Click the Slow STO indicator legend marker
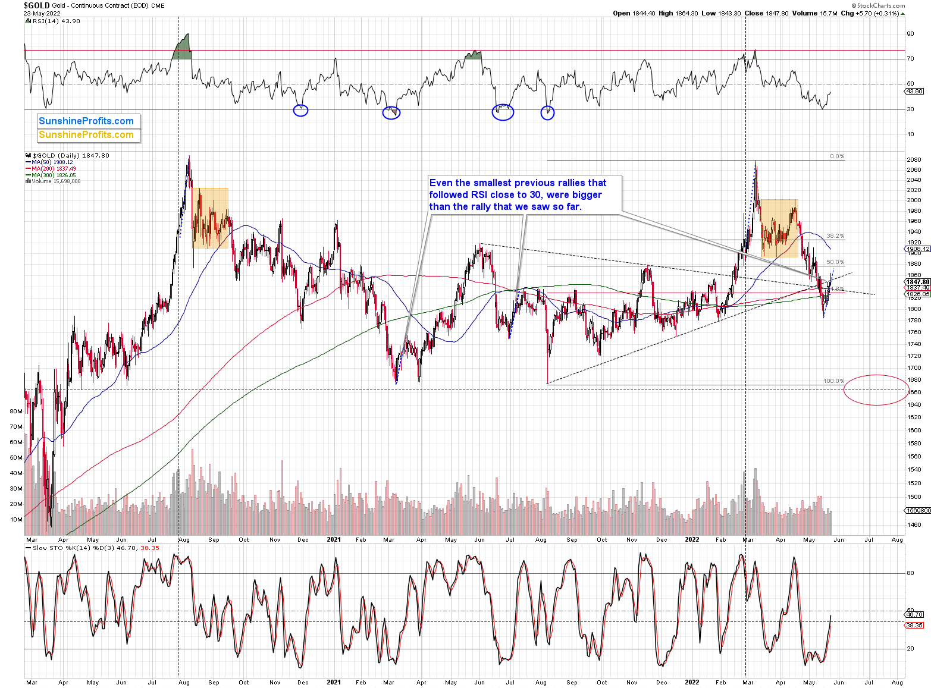Screen dimensions: 931x688 [28, 548]
